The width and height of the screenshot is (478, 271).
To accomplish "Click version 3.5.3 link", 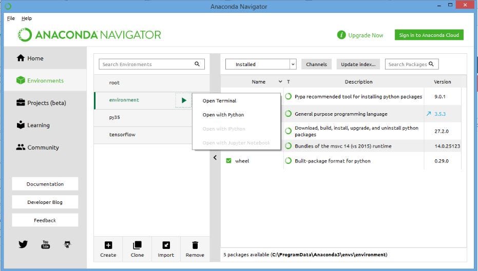I will click(x=440, y=114).
